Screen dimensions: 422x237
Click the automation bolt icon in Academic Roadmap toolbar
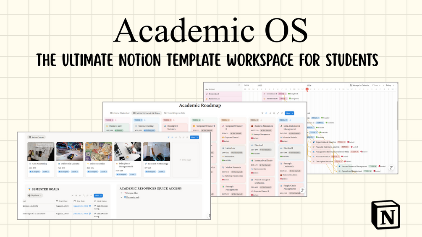click(x=270, y=113)
